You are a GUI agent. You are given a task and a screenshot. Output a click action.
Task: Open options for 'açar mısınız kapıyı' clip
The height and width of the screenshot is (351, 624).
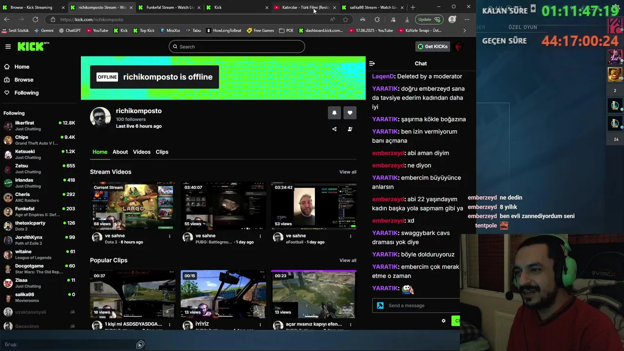click(x=351, y=324)
